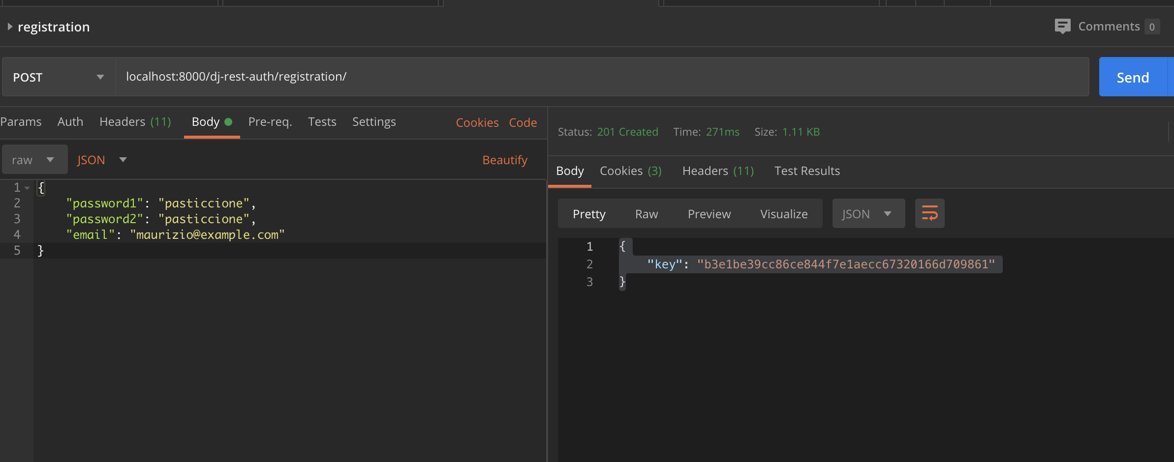Open the response JSON format dropdown
This screenshot has height=462, width=1174.
coord(868,214)
